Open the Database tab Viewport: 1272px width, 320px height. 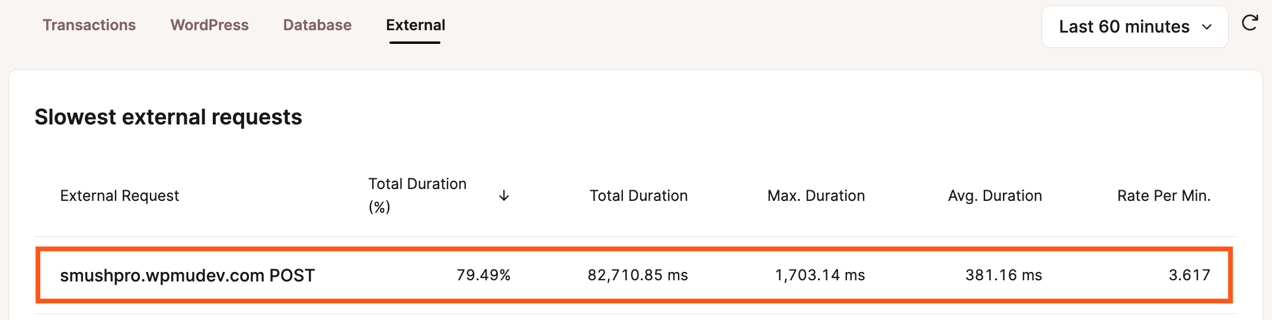point(317,25)
